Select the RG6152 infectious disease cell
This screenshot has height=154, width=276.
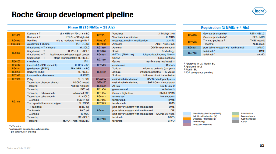click(x=101, y=72)
